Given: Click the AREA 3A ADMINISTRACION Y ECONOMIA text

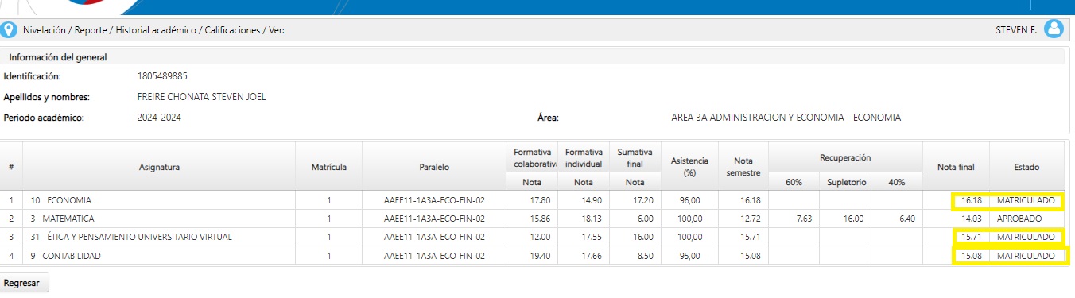Looking at the screenshot, I should (x=786, y=118).
